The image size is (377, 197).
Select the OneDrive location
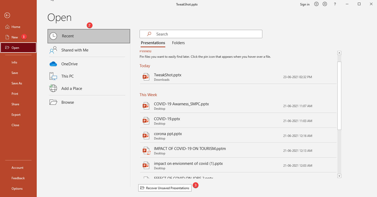(x=87, y=64)
